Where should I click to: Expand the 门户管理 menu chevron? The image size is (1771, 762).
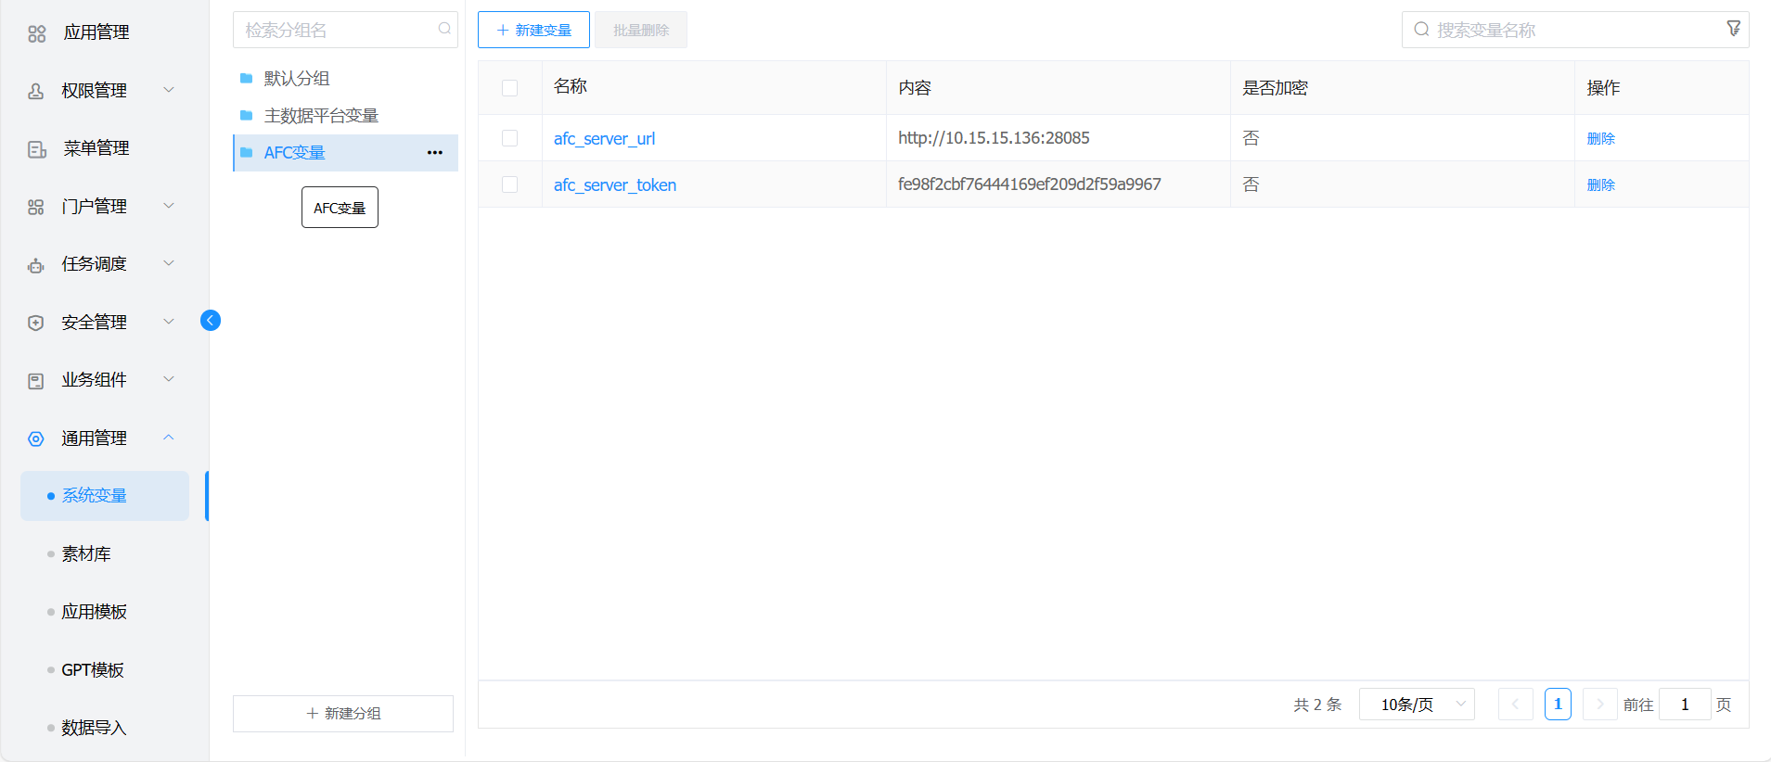[169, 206]
